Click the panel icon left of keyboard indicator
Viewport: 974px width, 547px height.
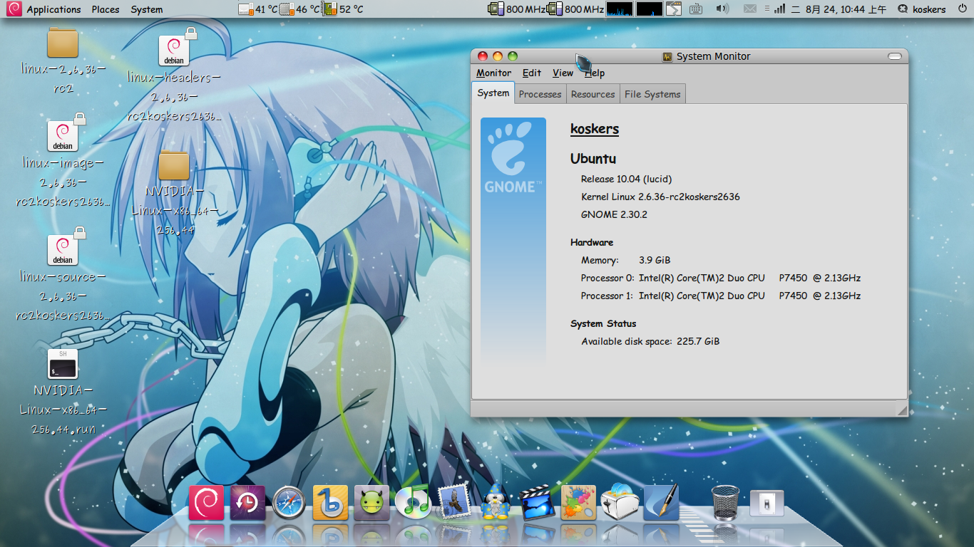coord(674,9)
